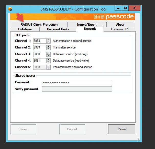The width and height of the screenshot is (155, 149).
Task: Click the 'Channel 1:' label
Action: [23, 41]
